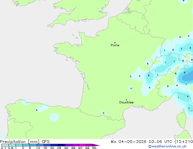
Task: Pick the 40 mm magenta legend swatch
Action: click(x=82, y=145)
